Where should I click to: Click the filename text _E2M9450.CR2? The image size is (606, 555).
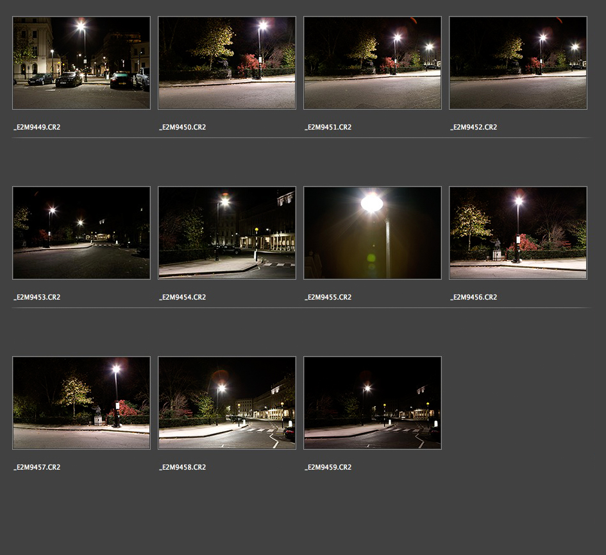click(183, 127)
